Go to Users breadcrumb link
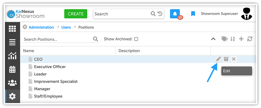 pos(66,27)
